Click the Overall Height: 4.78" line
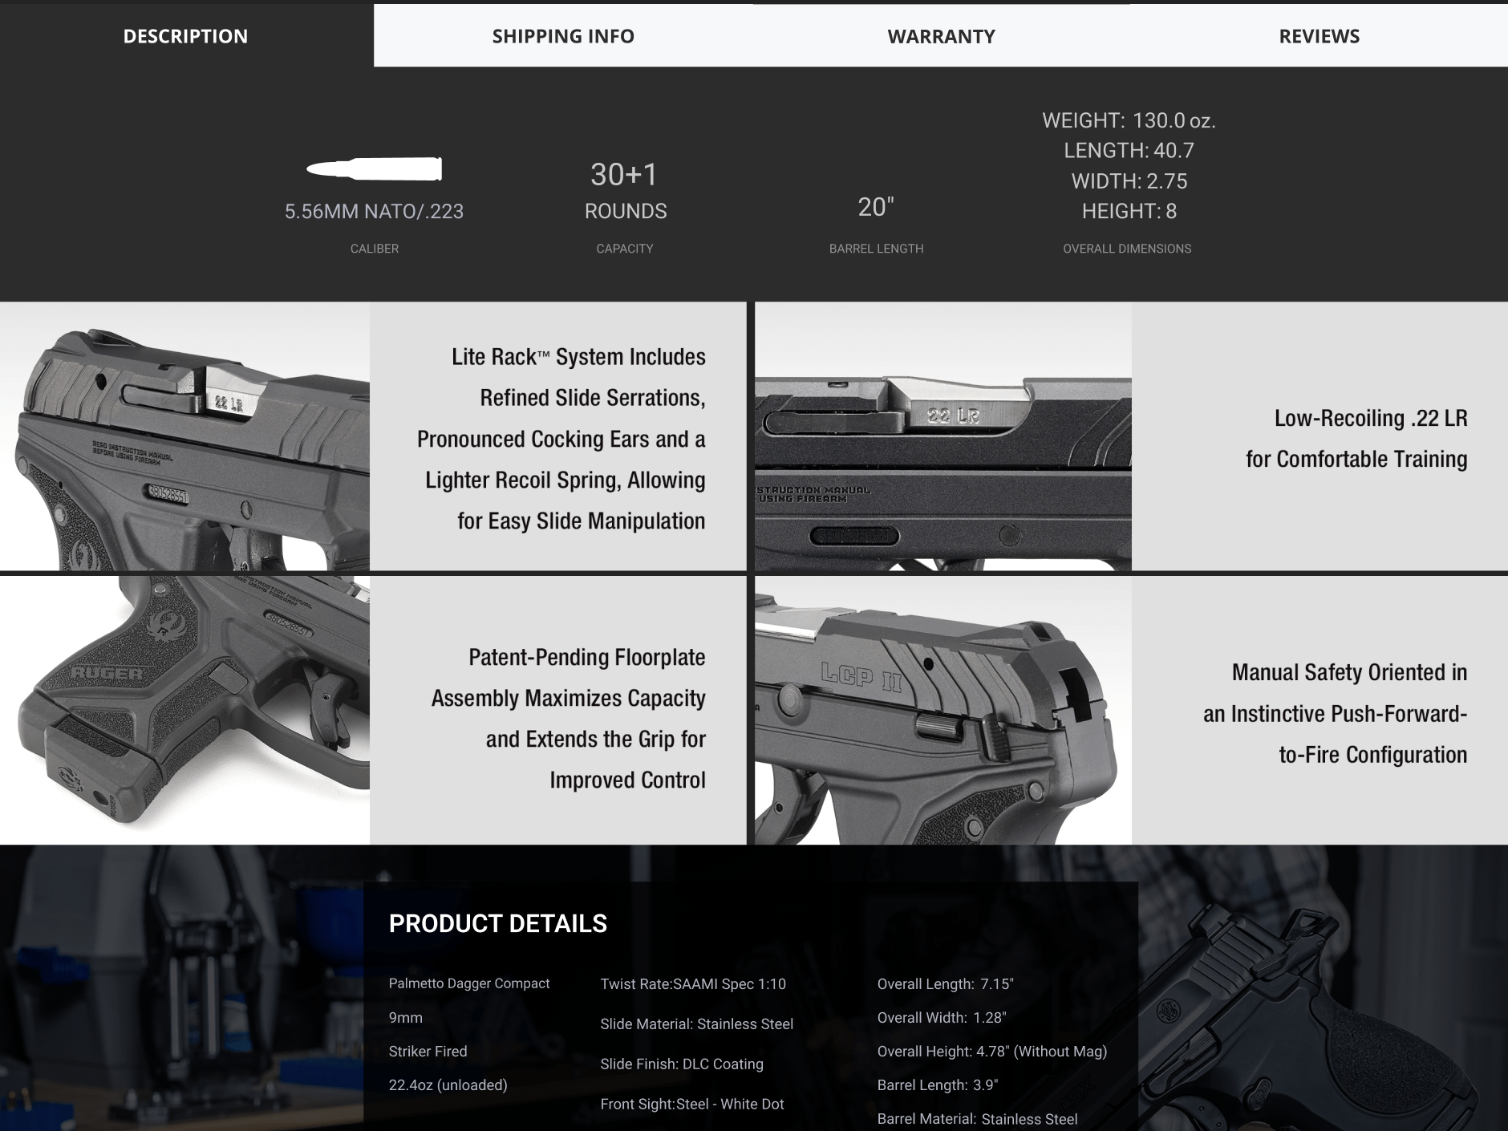Image resolution: width=1508 pixels, height=1131 pixels. coord(991,1051)
